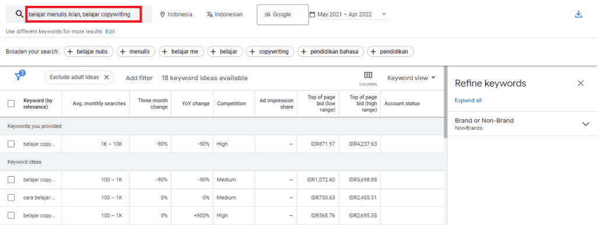Close the Refine keywords panel
Viewport: 597px width, 225px height.
click(x=581, y=83)
